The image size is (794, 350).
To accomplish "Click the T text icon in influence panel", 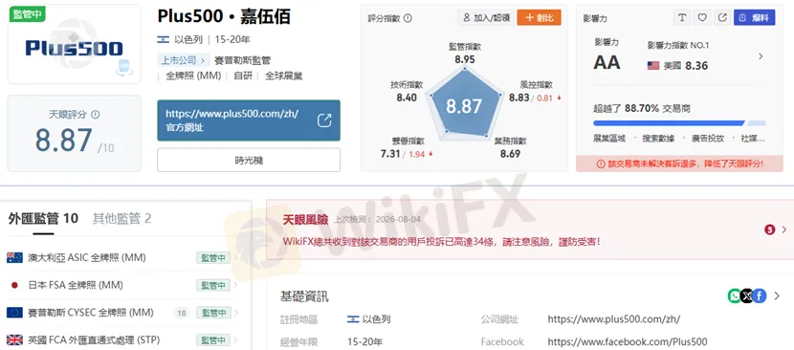I will (x=682, y=18).
